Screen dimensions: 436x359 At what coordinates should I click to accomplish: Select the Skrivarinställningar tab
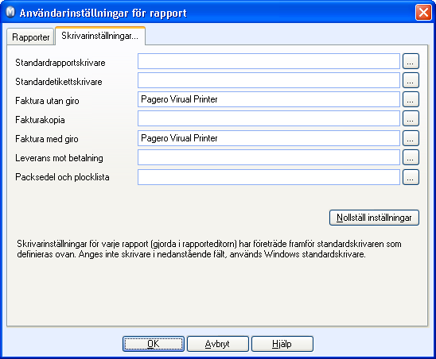(x=100, y=36)
